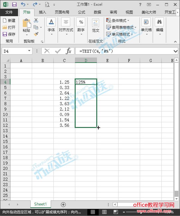Switch to the 数据 Data tab

click(x=97, y=12)
